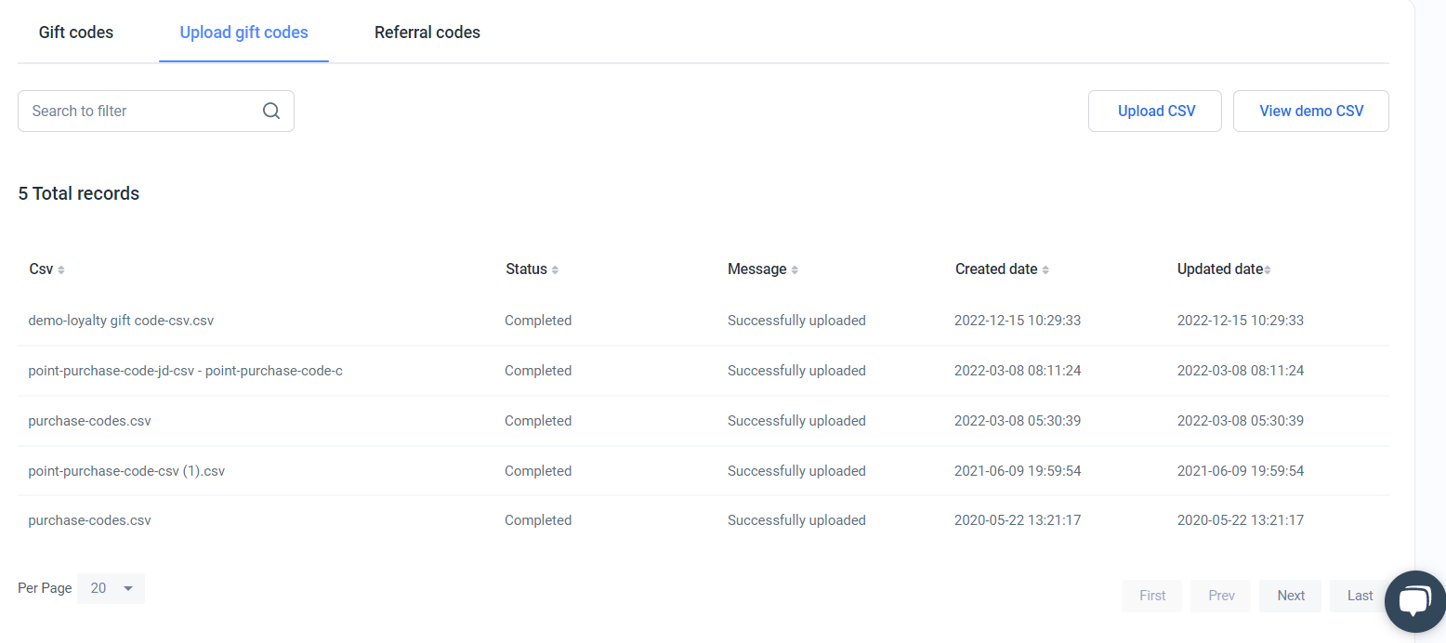Screen dimensions: 1446x643
Task: Sort by Message column arrows
Action: point(795,269)
